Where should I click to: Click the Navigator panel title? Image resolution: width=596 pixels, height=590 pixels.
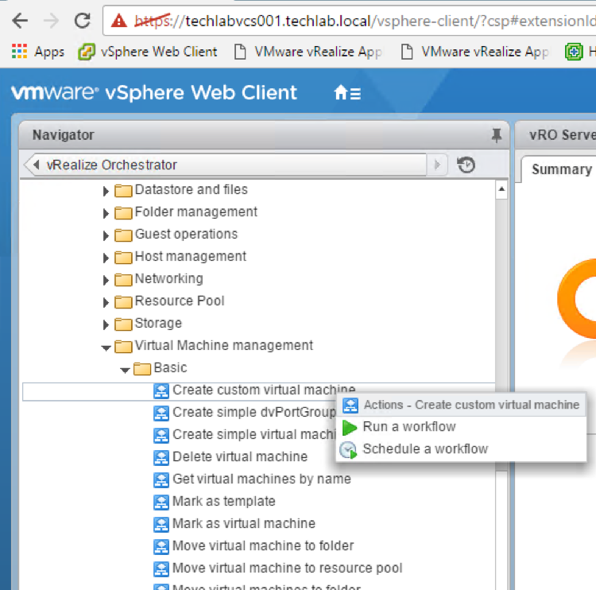pos(63,135)
